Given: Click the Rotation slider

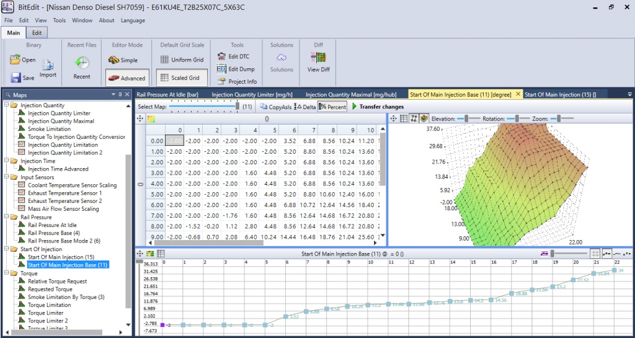Looking at the screenshot, I should tap(518, 118).
